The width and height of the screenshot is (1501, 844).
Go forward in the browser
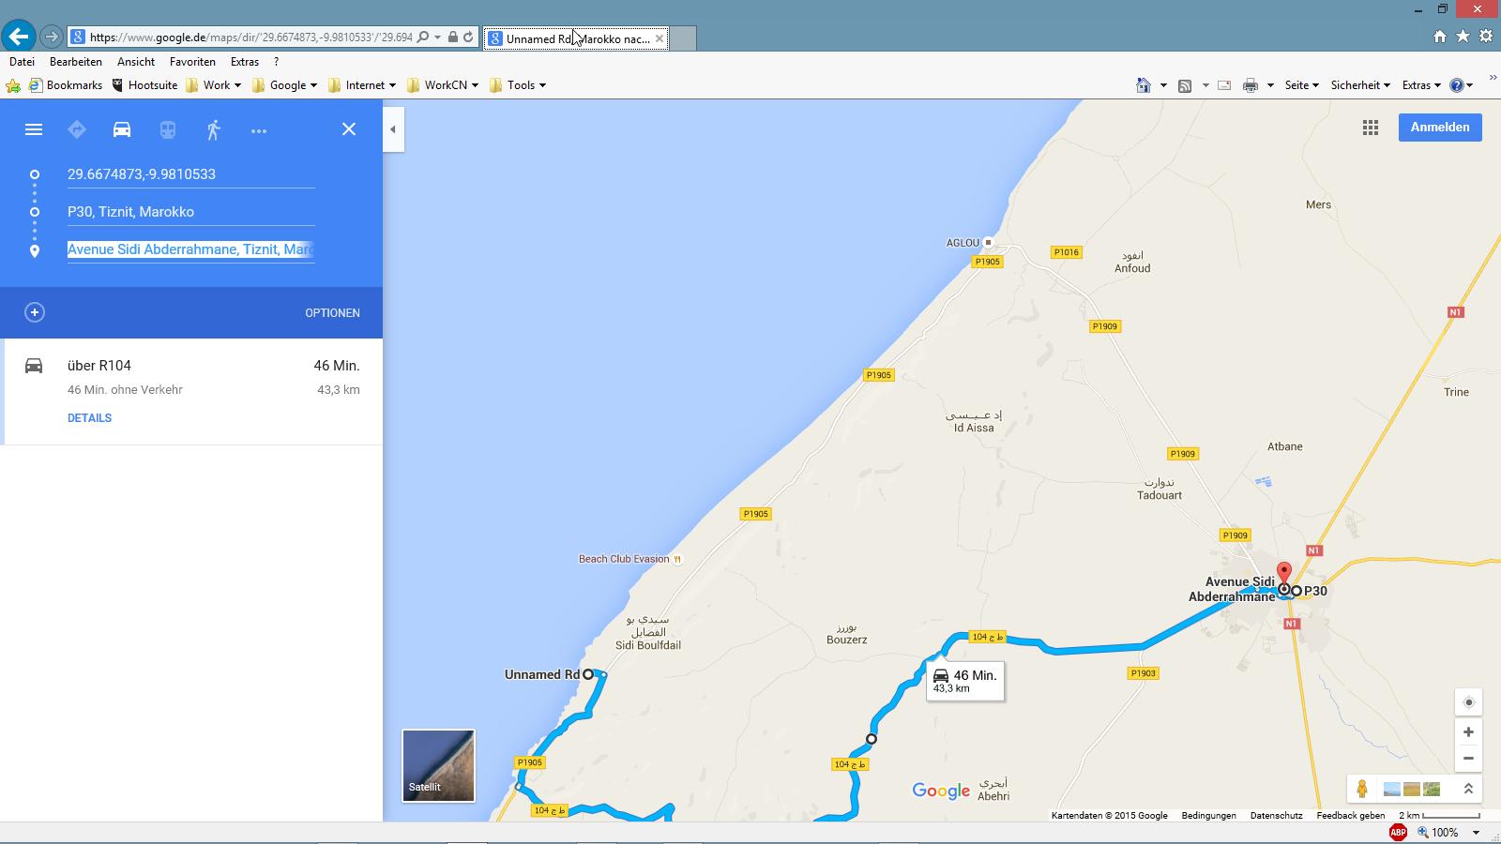[x=52, y=38]
